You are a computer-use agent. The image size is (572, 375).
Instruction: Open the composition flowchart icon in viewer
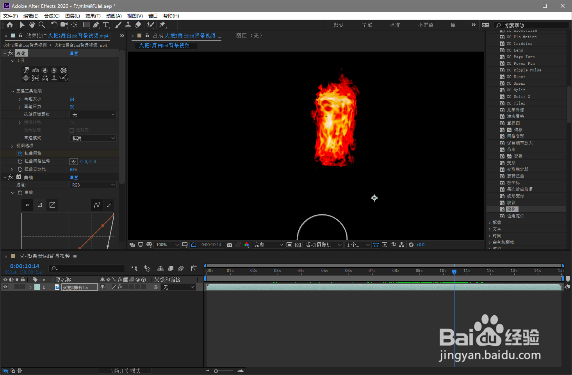[x=401, y=245]
